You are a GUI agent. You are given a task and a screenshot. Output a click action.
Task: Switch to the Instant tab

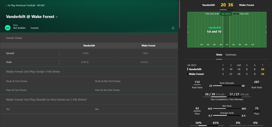pyautogui.click(x=35, y=28)
